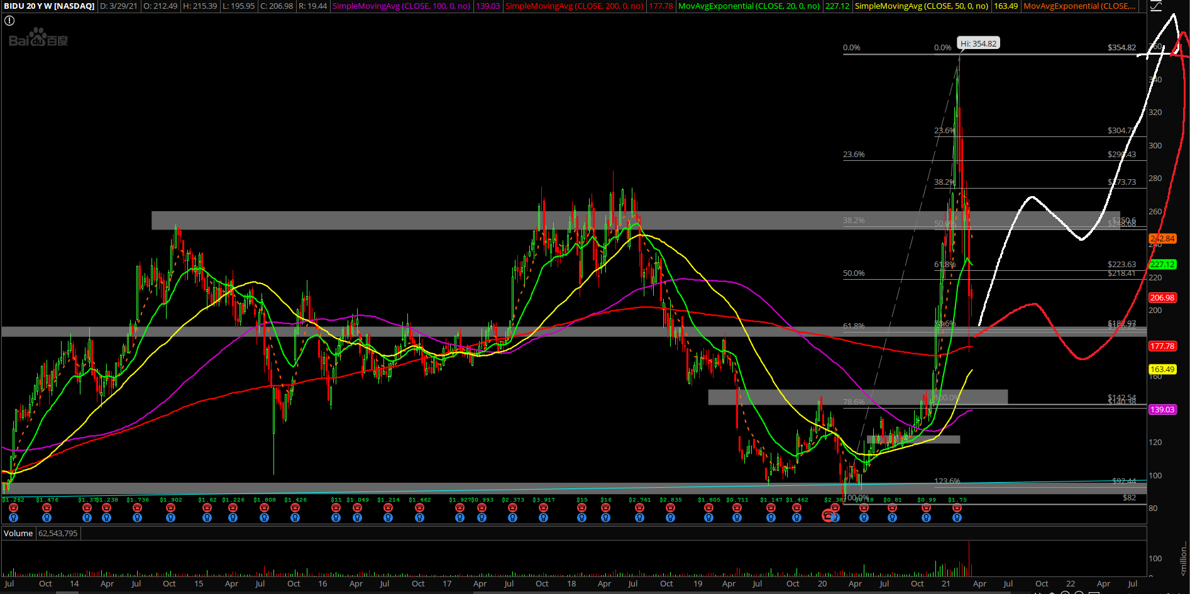
Task: Click the volume value 62,543,795
Action: coord(58,533)
